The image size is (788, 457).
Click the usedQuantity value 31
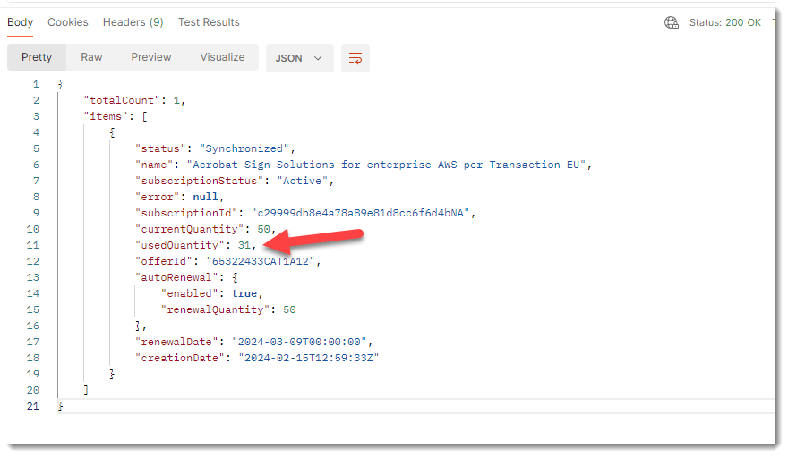coord(244,245)
